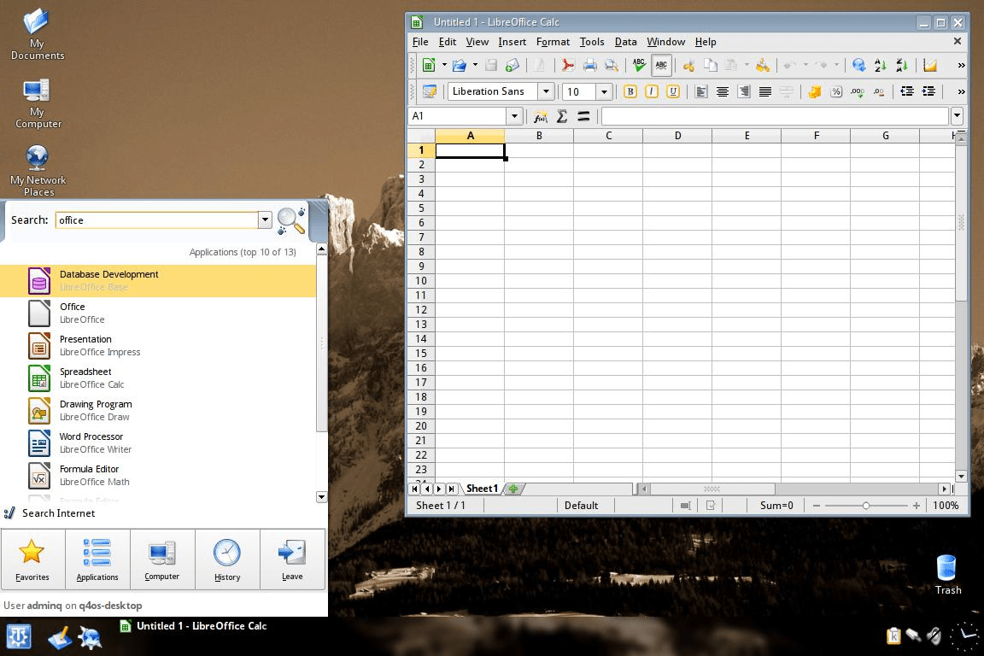Apply Percent number format icon
The width and height of the screenshot is (984, 656).
tap(836, 91)
